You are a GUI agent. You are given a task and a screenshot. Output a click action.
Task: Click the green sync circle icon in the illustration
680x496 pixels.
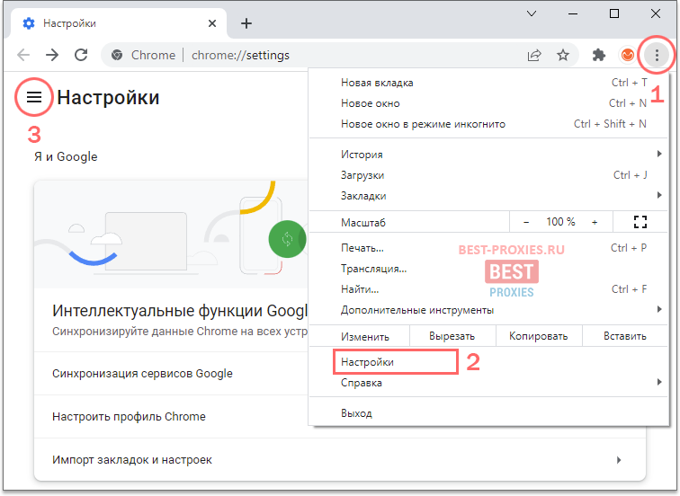tap(287, 239)
